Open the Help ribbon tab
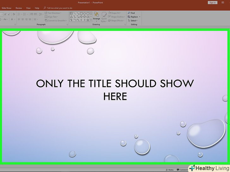The height and width of the screenshot is (172, 230). tap(37, 8)
